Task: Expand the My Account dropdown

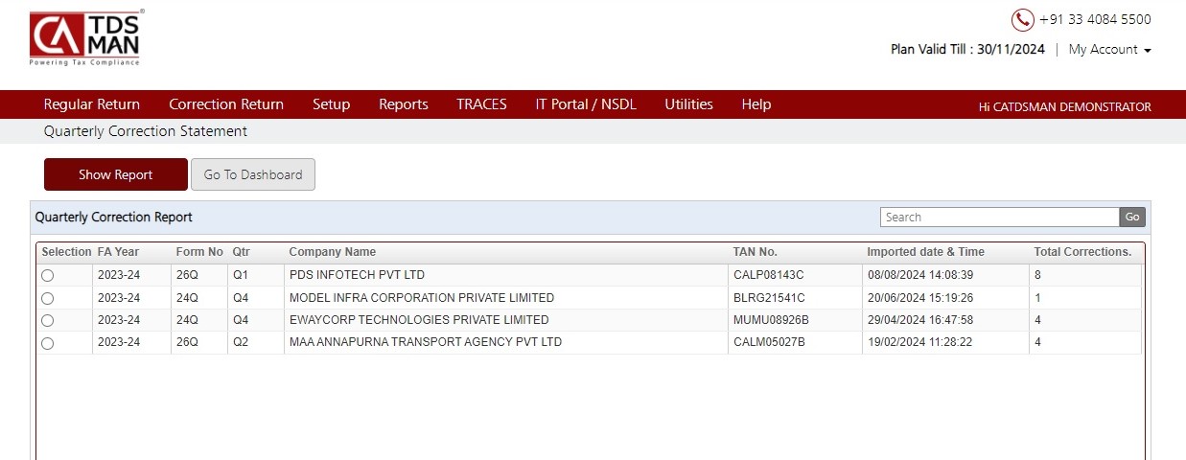Action: (x=1109, y=49)
